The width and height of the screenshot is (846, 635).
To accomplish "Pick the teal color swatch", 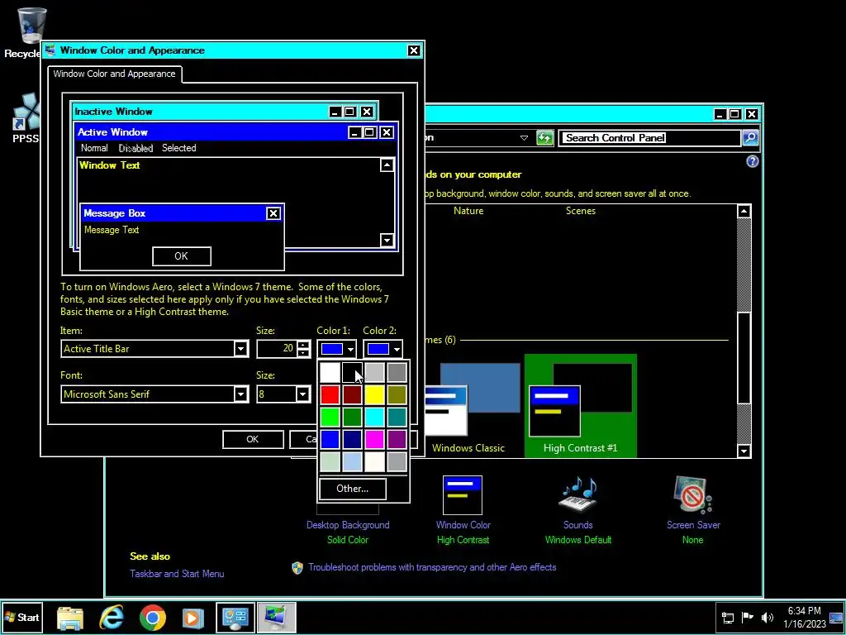I will [397, 417].
